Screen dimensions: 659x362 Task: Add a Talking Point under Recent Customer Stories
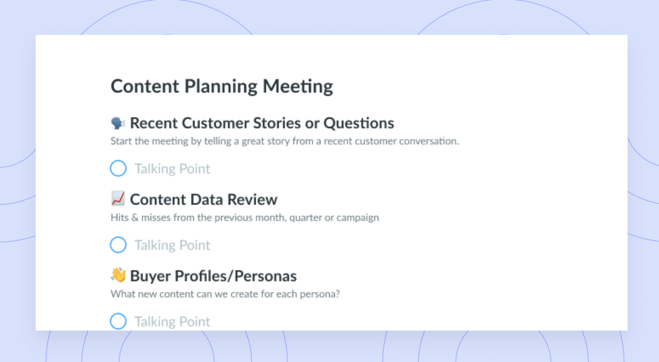(x=172, y=169)
